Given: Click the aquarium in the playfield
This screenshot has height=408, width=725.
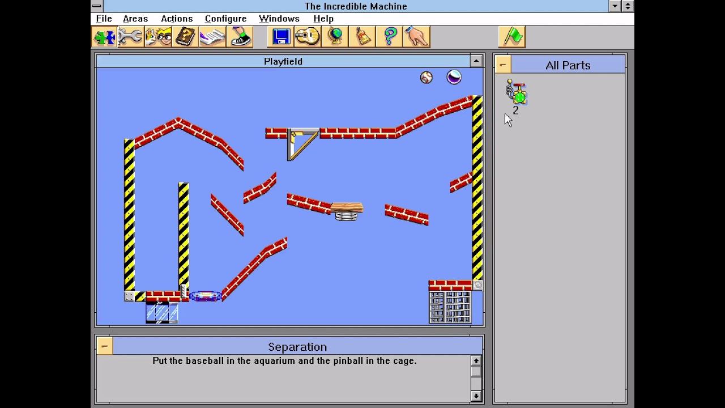Looking at the screenshot, I should pos(162,313).
